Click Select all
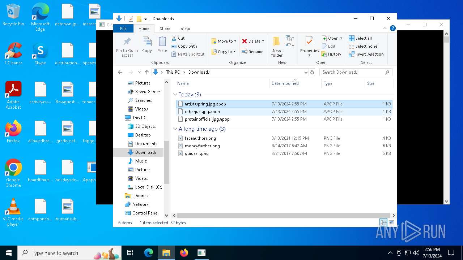This screenshot has height=260, width=463. 360,38
